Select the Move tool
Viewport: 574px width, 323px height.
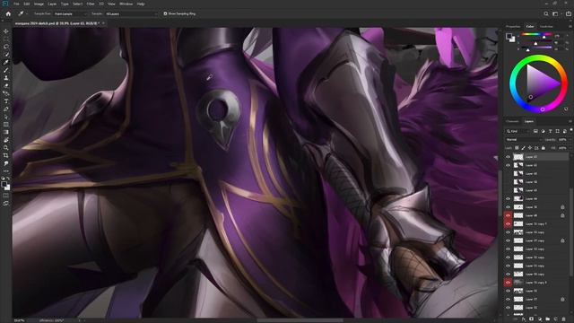pyautogui.click(x=6, y=31)
